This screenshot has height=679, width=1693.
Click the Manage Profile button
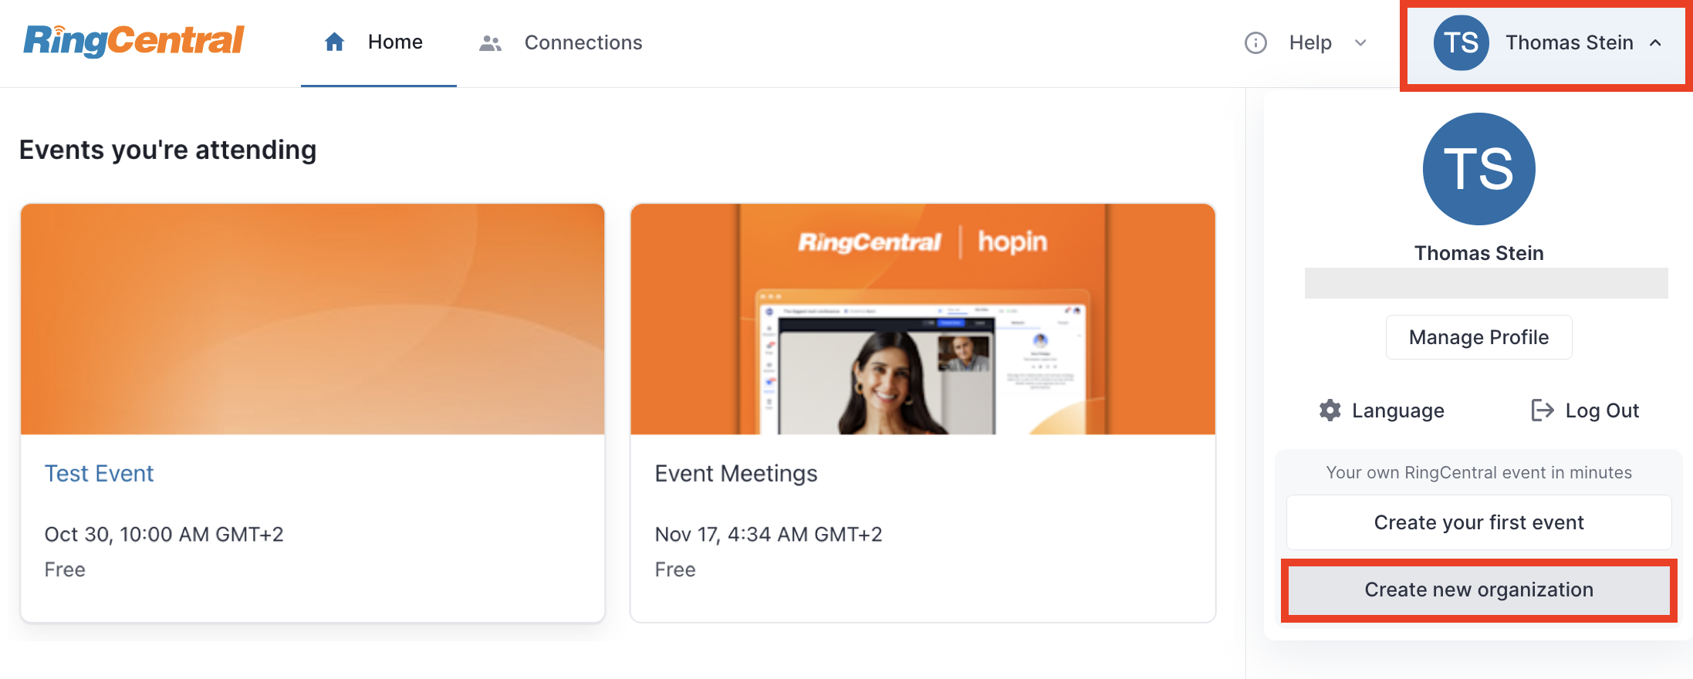[1478, 337]
